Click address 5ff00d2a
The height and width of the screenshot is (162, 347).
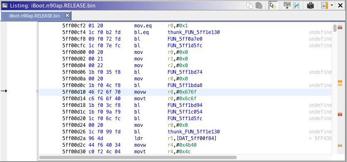coord(74,138)
